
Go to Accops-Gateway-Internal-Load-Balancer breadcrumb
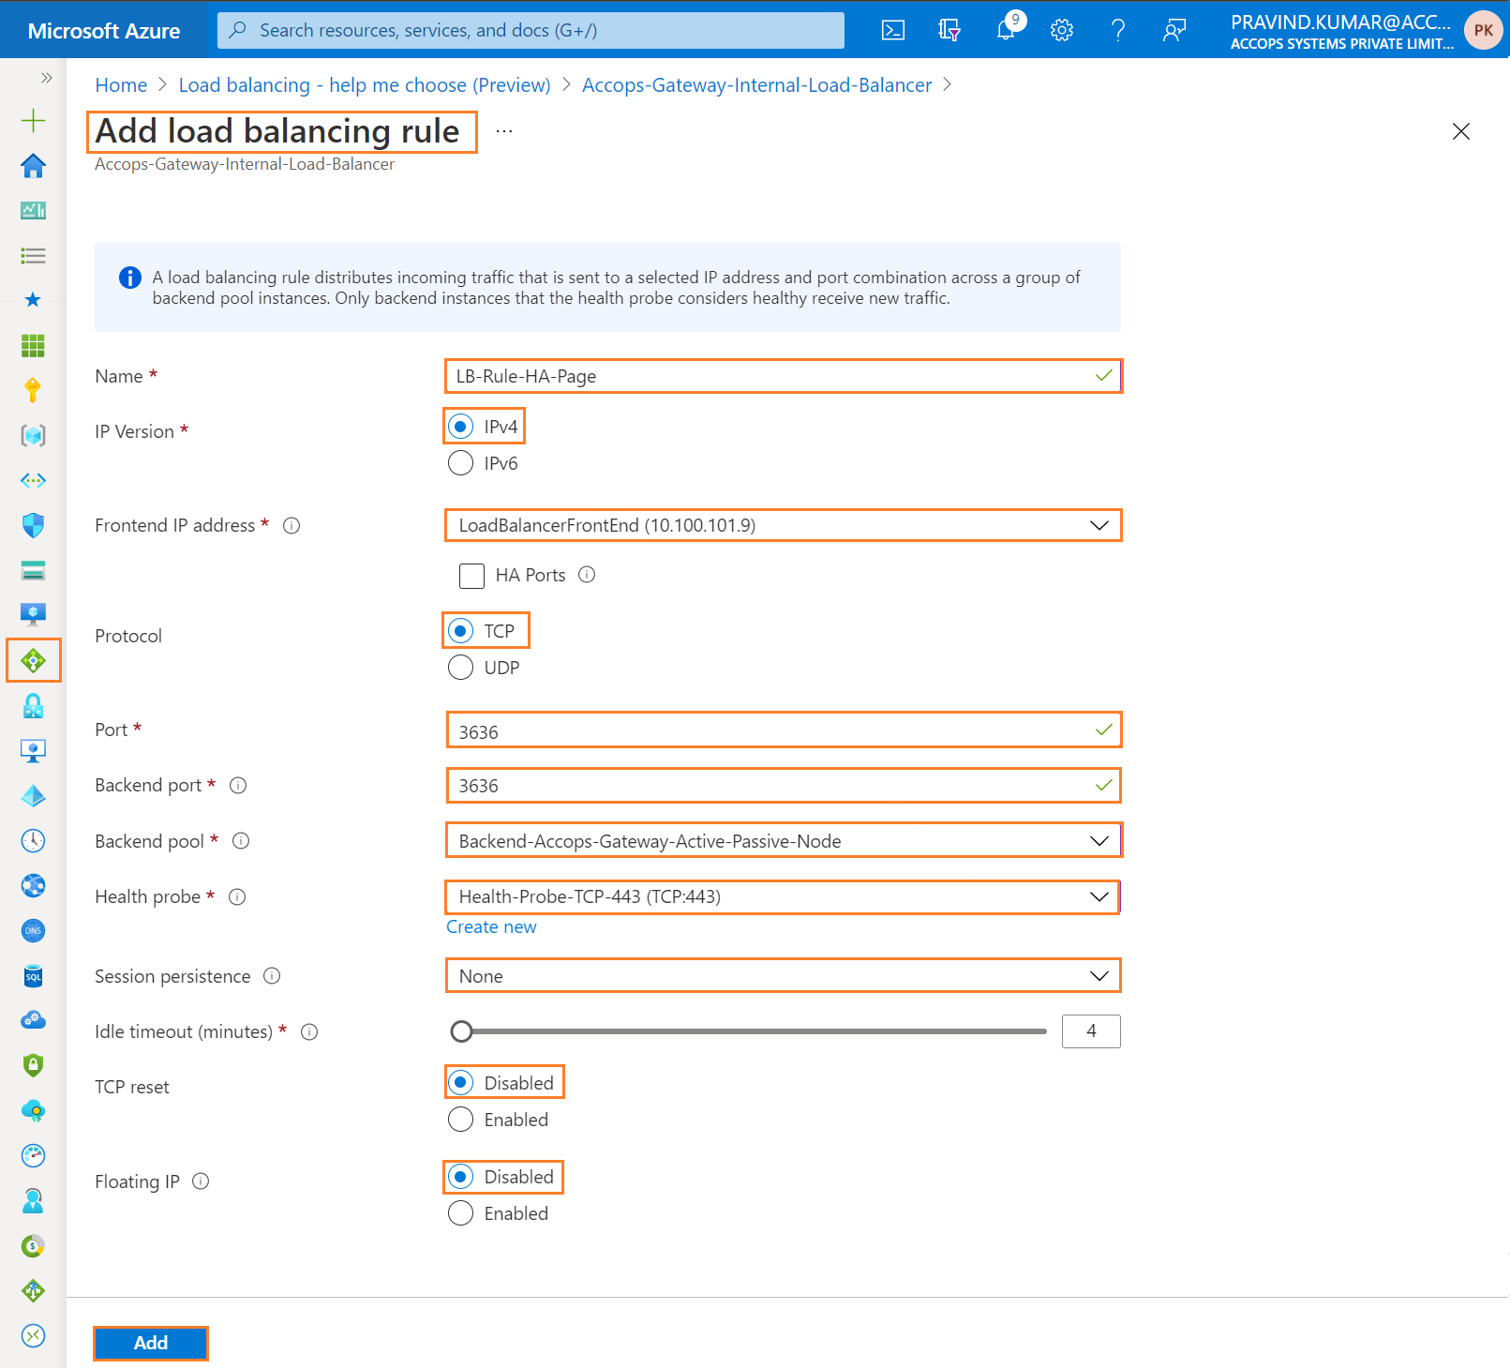click(x=756, y=85)
